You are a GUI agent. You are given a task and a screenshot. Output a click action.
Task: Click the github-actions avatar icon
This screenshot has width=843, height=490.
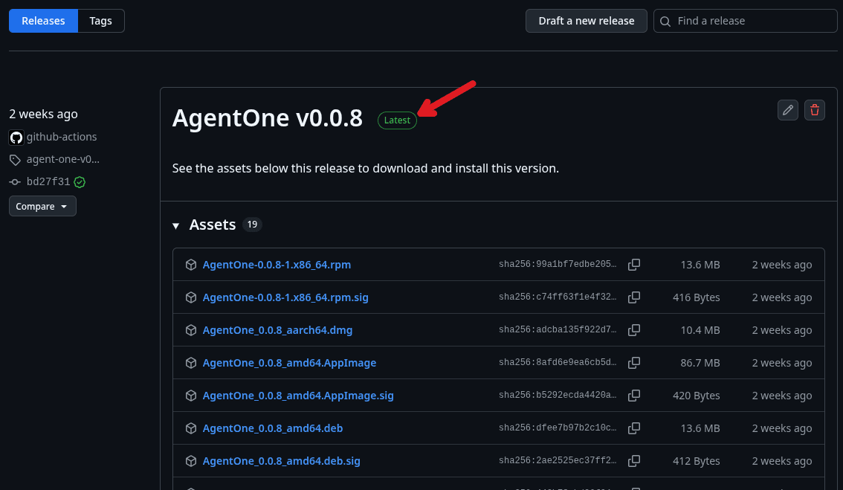click(x=16, y=137)
